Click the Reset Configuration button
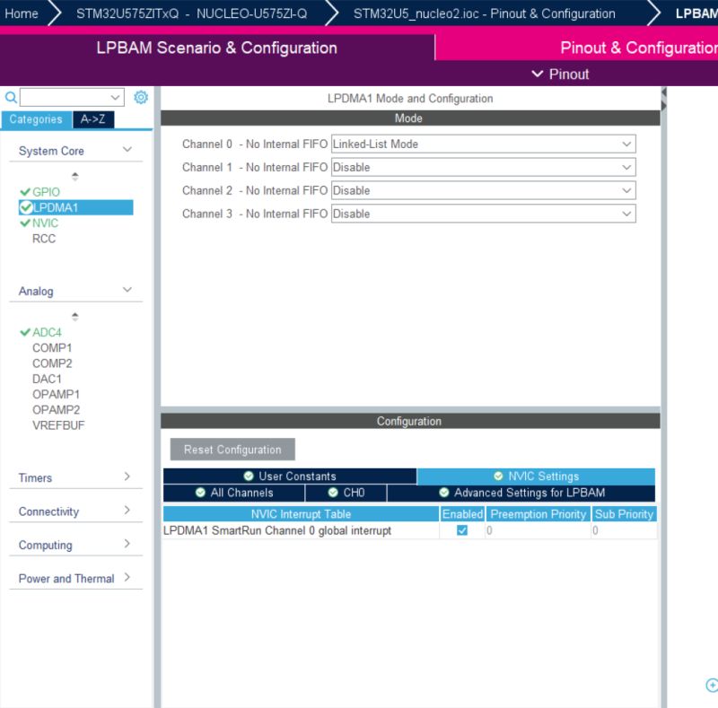This screenshot has width=718, height=708. coord(232,450)
